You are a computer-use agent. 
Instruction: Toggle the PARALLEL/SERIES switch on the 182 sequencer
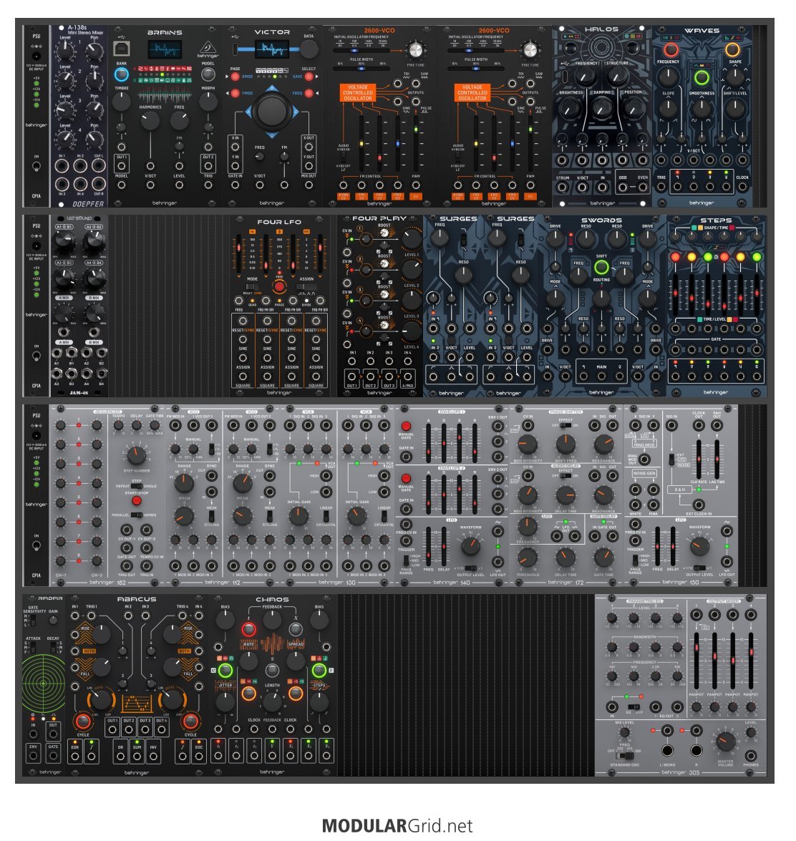[x=137, y=515]
